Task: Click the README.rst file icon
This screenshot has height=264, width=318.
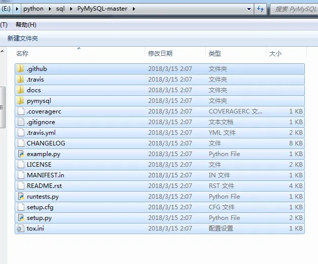Action: [x=21, y=186]
